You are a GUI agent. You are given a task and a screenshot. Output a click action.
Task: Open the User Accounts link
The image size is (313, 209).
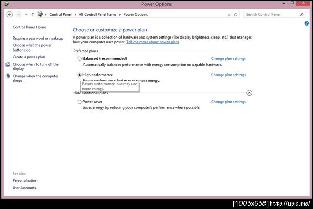point(24,188)
